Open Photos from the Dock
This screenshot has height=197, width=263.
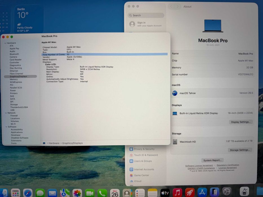pos(77,193)
